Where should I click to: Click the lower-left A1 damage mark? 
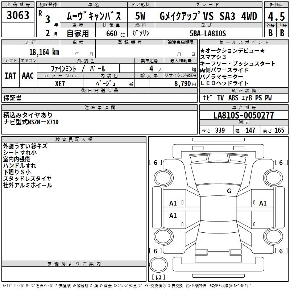173,216
